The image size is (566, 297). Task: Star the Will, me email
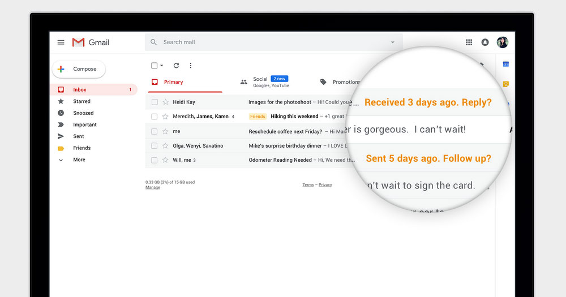165,160
